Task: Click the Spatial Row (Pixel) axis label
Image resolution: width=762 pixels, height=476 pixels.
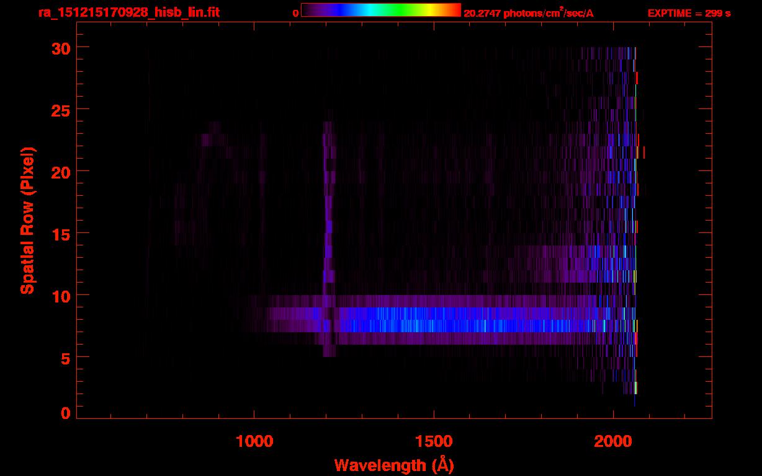Action: point(27,221)
